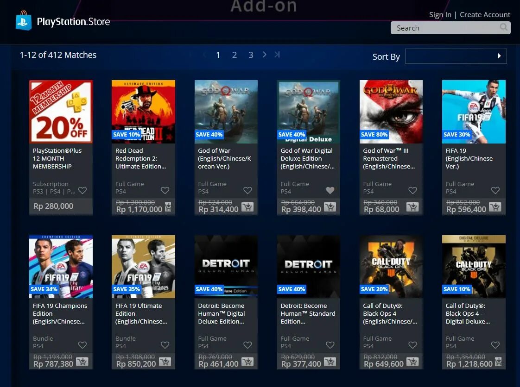Screen dimensions: 520x387
Task: Click Call of Duty Black Ops 4 Digital Deluxe title
Action: coord(468,313)
